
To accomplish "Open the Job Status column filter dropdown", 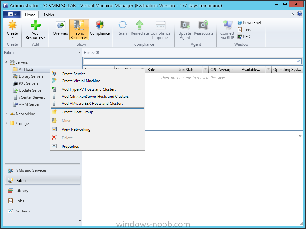I will pos(205,69).
